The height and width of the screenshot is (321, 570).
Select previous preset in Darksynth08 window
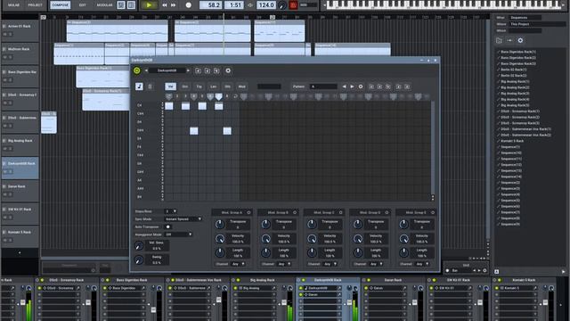tap(146, 70)
